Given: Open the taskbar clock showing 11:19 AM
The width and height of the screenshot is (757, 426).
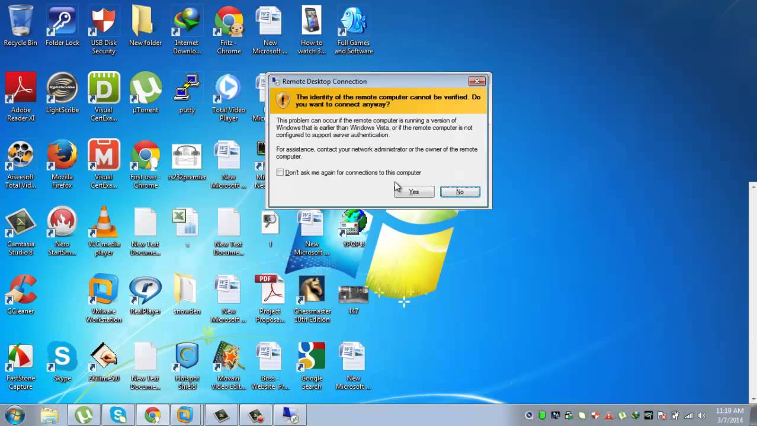Looking at the screenshot, I should pyautogui.click(x=729, y=415).
